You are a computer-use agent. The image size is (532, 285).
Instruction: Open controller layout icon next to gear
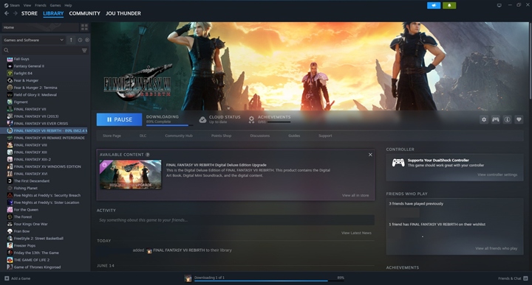tap(495, 120)
